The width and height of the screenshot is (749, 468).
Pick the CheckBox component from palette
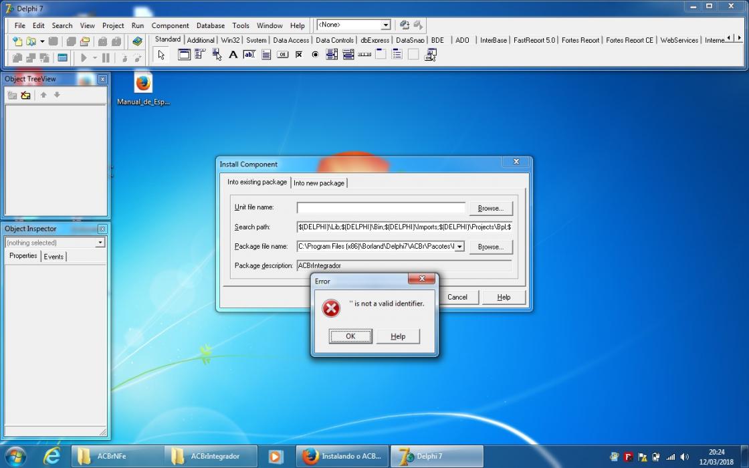(x=299, y=55)
